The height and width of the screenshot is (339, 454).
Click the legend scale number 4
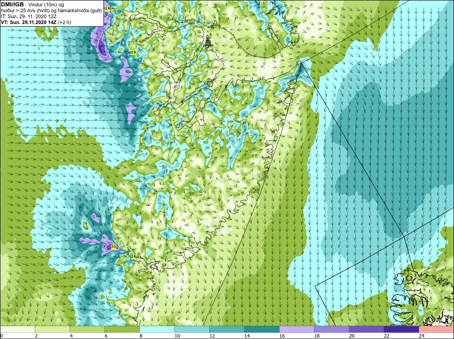[71, 336]
